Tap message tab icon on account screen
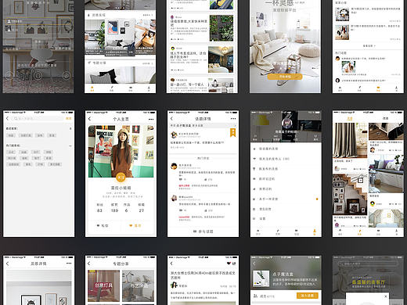The height and width of the screenshot is (305, 407). [297, 231]
